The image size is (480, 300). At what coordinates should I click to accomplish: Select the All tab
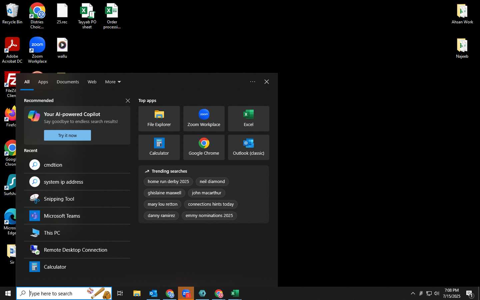27,82
